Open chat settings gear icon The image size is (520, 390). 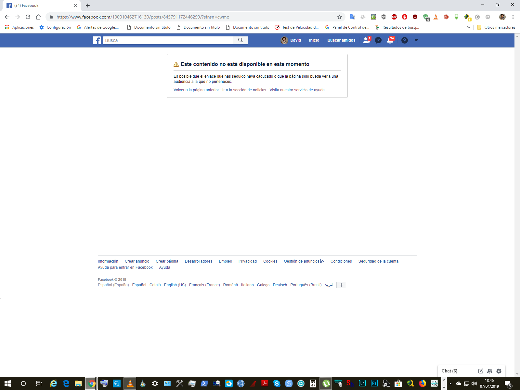[499, 371]
